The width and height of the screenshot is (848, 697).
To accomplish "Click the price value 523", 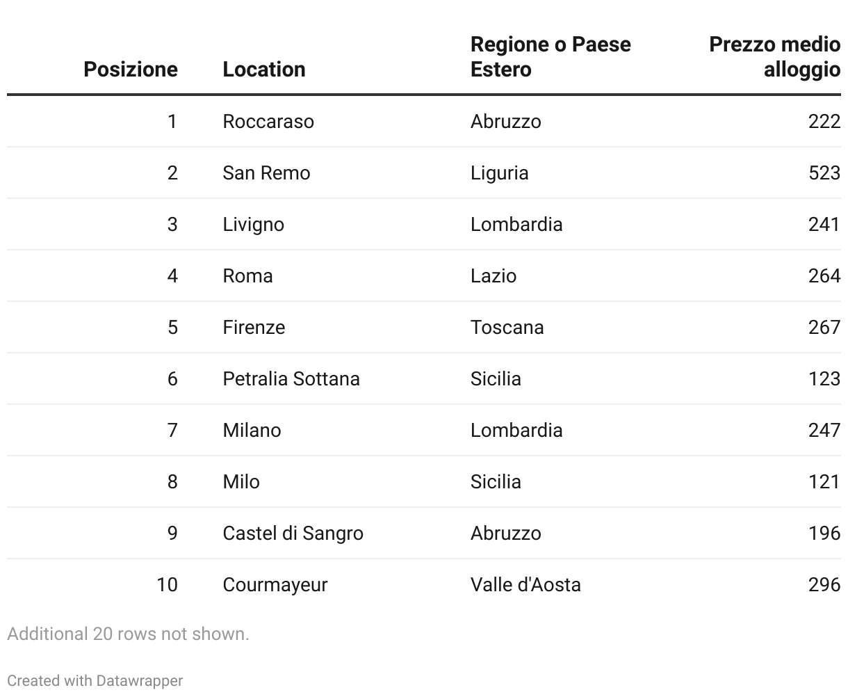I will click(x=824, y=173).
